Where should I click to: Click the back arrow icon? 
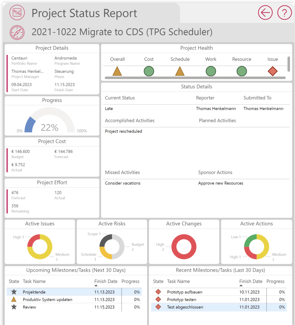point(265,13)
